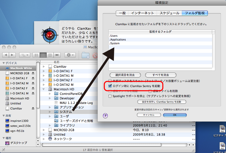
Task: Select the アプリケーション folder
Action: [x=69, y=107]
